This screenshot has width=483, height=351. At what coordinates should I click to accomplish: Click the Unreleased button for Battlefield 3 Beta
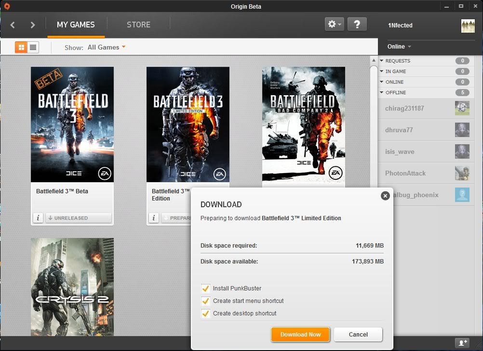pos(79,218)
